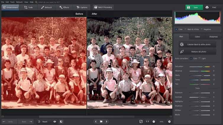Go to next photo with right arrow

[106, 121]
